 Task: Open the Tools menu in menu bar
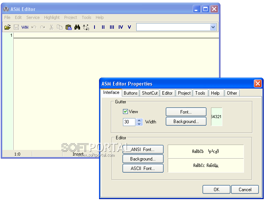pyautogui.click(x=87, y=17)
